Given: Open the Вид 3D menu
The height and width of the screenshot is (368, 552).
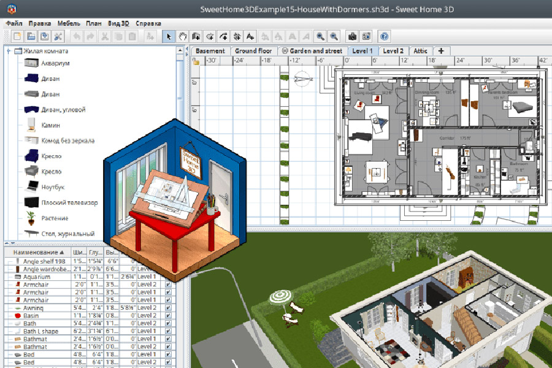Looking at the screenshot, I should click(x=118, y=23).
